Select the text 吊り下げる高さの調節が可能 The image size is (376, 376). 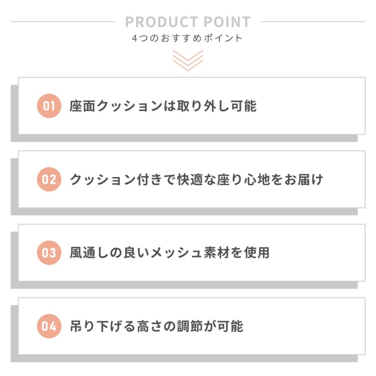(156, 326)
